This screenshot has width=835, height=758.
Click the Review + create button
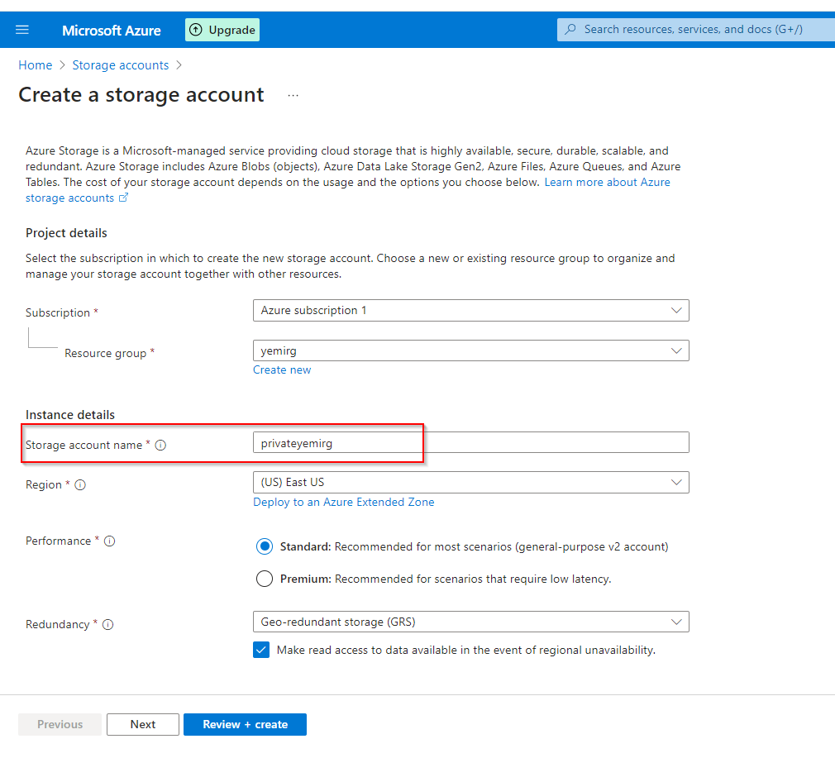tap(245, 724)
